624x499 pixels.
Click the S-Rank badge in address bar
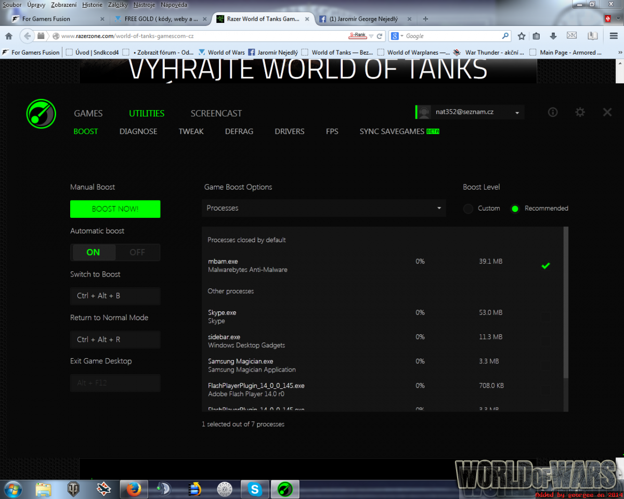tap(357, 35)
